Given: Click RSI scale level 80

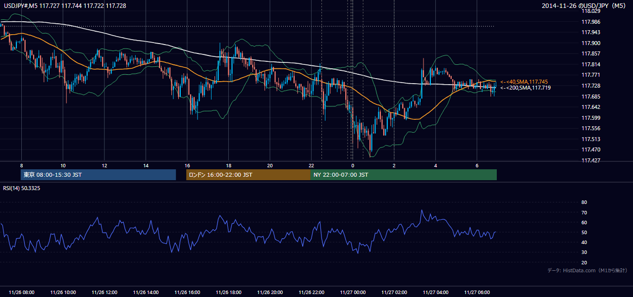Looking at the screenshot, I should point(584,202).
